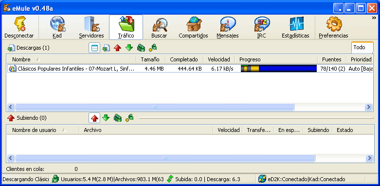The height and width of the screenshot is (186, 380).
Task: Sort uploads by Archivo column
Action: tap(146, 130)
